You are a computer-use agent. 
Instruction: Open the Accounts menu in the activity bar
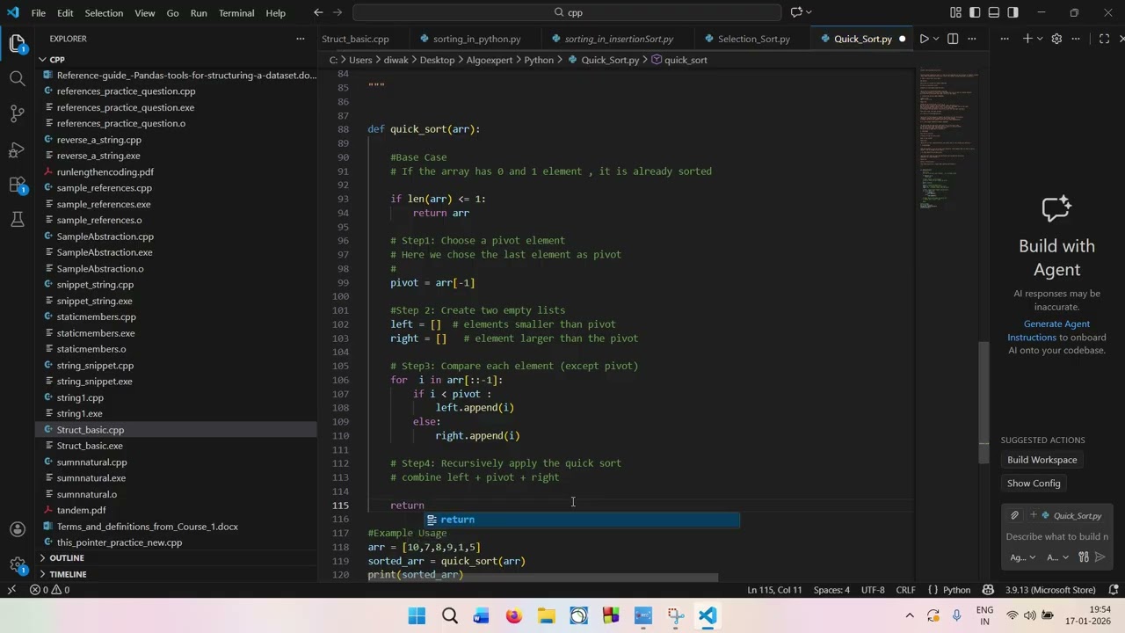point(18,529)
